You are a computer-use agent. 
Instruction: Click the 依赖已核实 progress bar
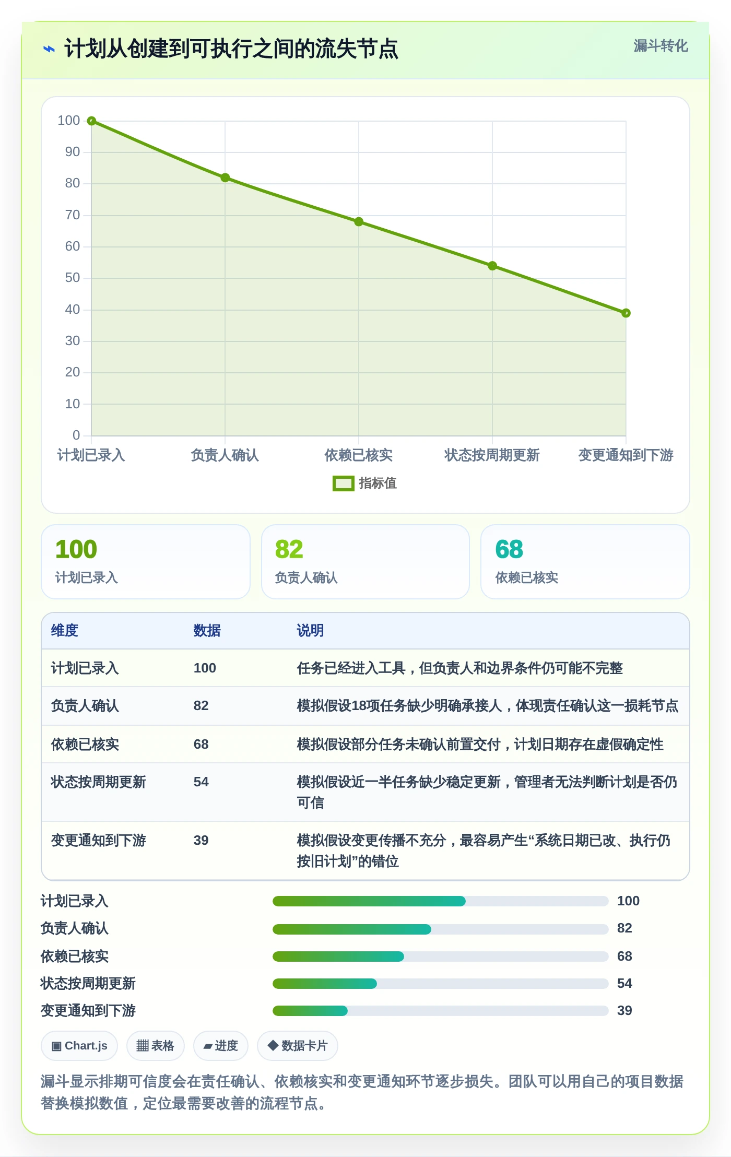(x=440, y=957)
